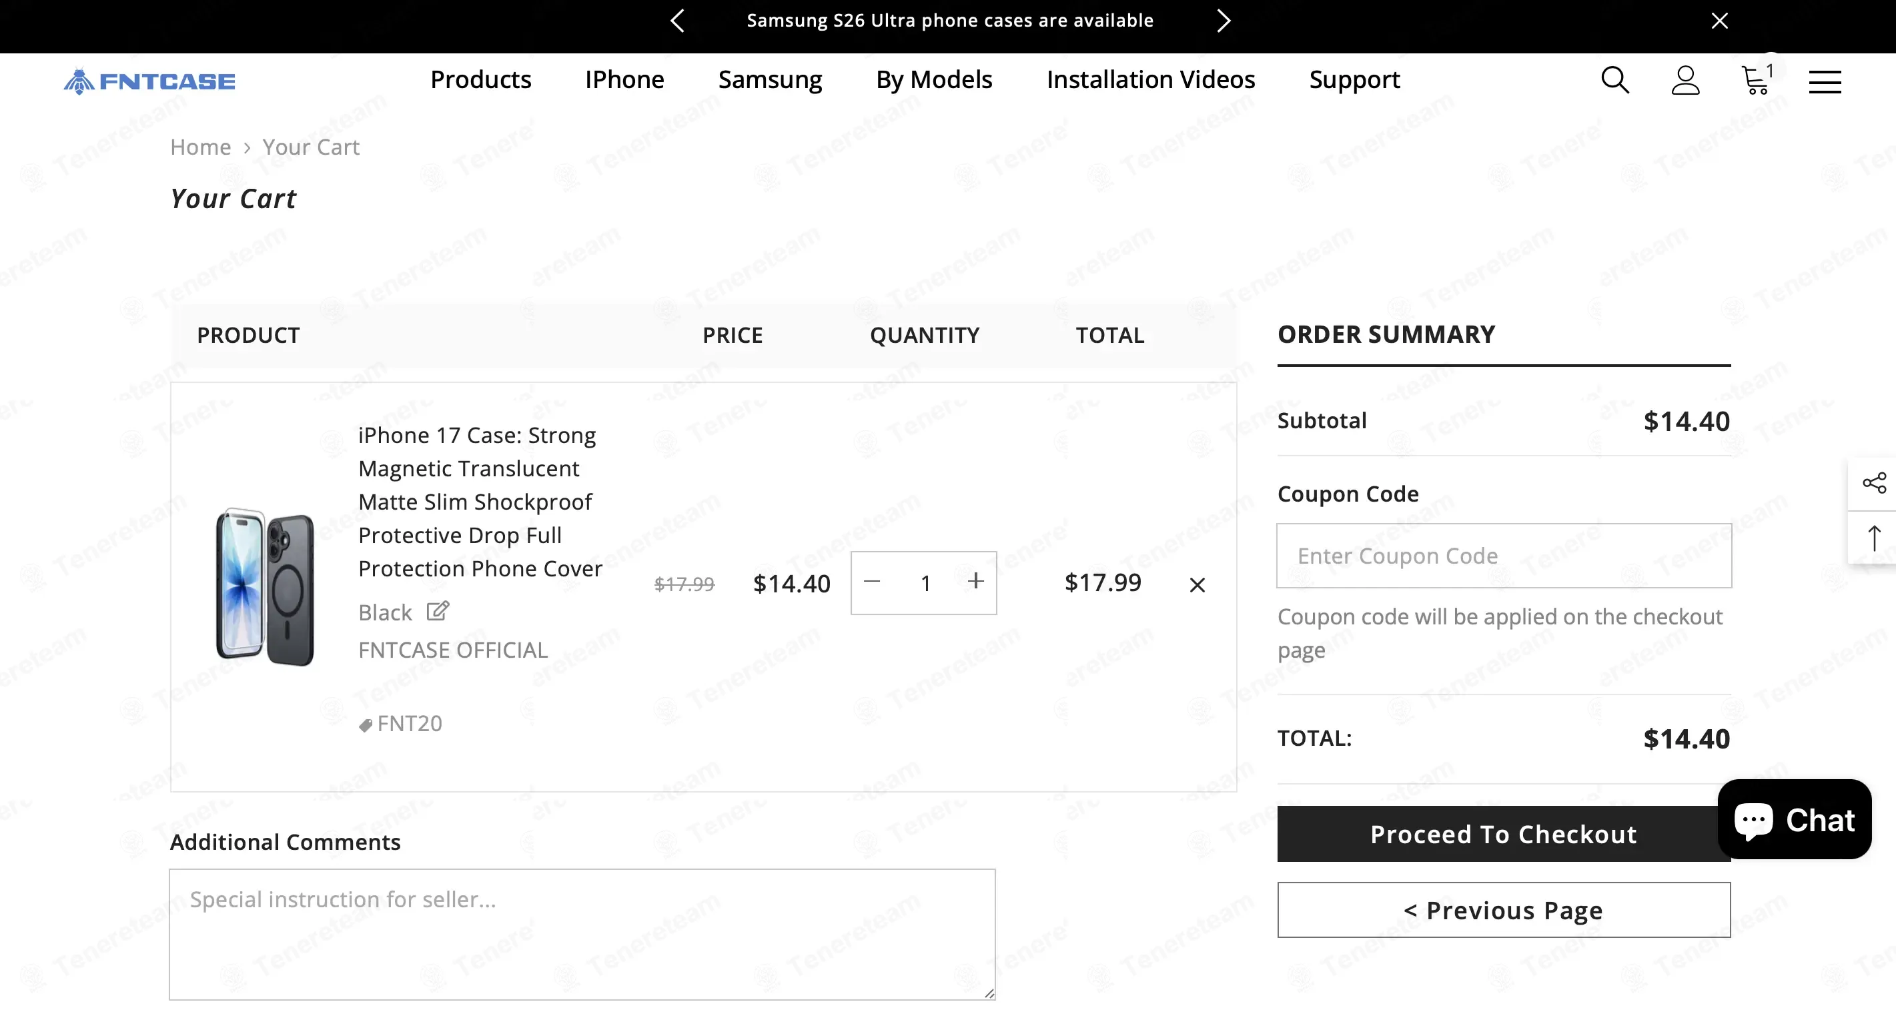Viewport: 1896px width, 1026px height.
Task: Open the Installation Videos menu
Action: click(x=1150, y=79)
